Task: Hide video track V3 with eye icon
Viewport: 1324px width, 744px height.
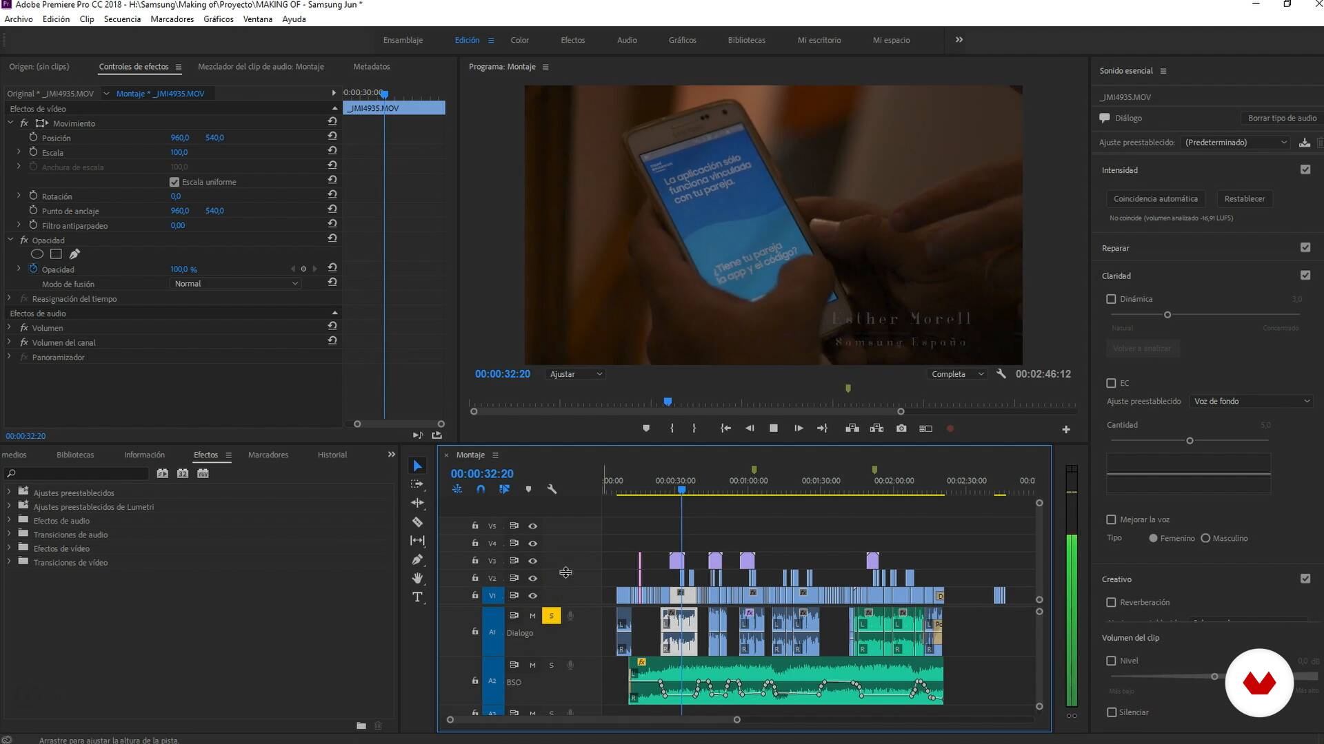Action: pos(532,561)
